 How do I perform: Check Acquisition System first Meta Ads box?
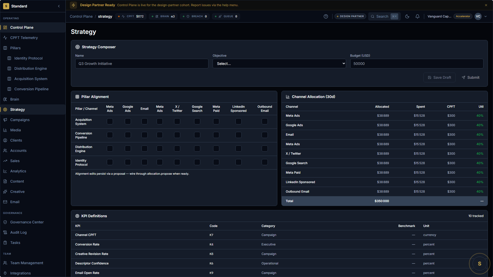click(x=110, y=121)
